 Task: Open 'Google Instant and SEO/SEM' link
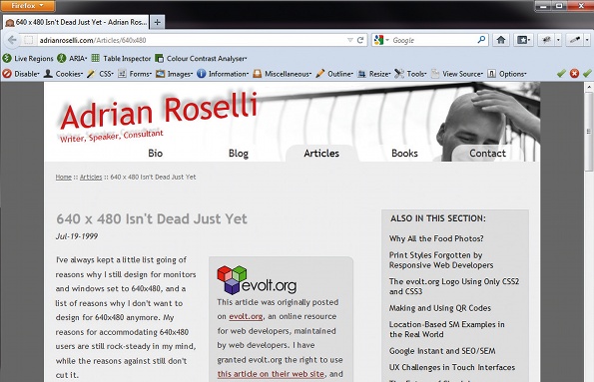tap(442, 351)
